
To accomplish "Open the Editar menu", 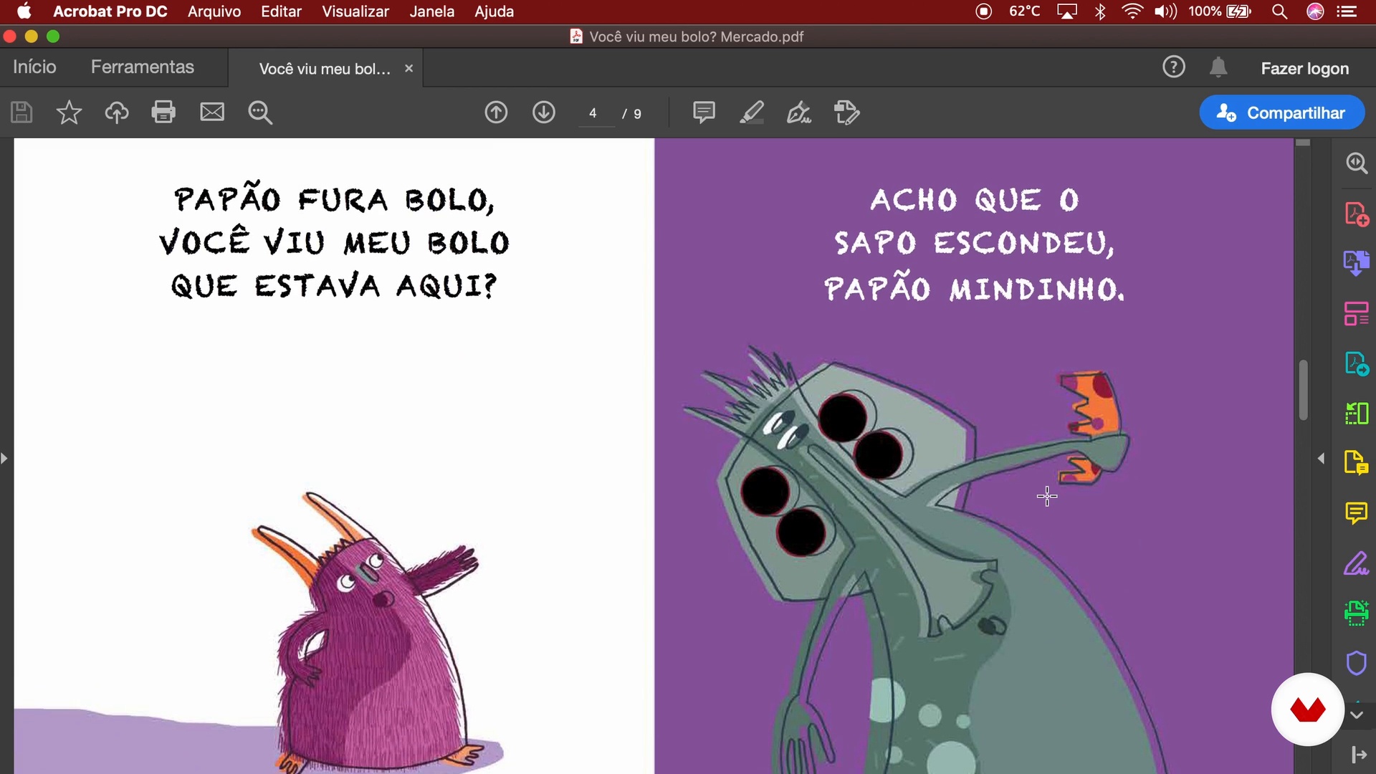I will [281, 11].
